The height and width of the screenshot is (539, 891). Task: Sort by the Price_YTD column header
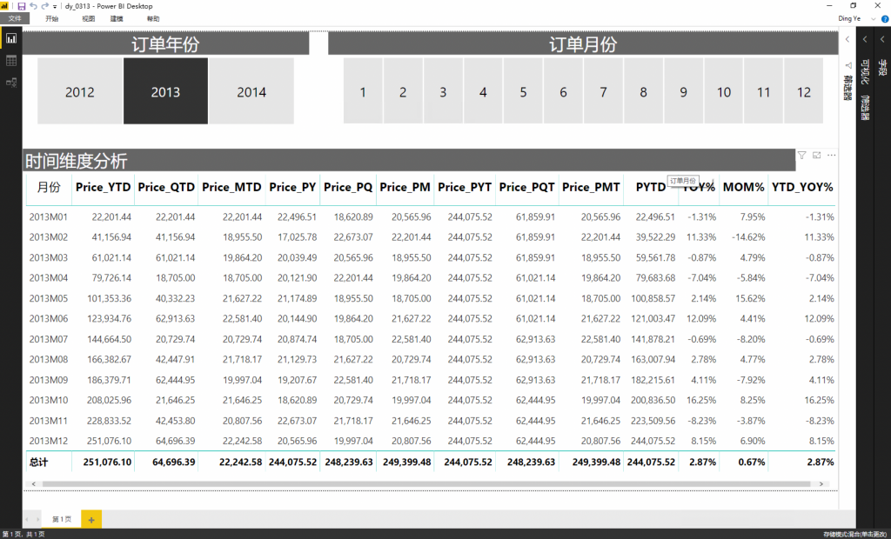click(104, 187)
